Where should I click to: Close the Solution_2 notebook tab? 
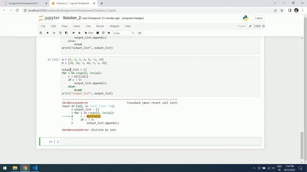94,3
